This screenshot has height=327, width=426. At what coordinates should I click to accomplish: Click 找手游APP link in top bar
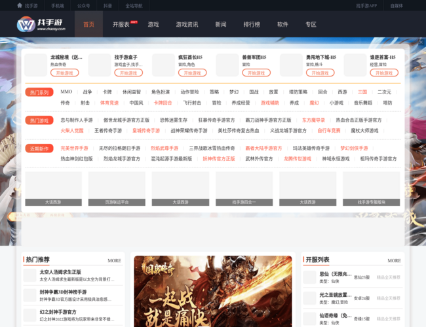[366, 6]
